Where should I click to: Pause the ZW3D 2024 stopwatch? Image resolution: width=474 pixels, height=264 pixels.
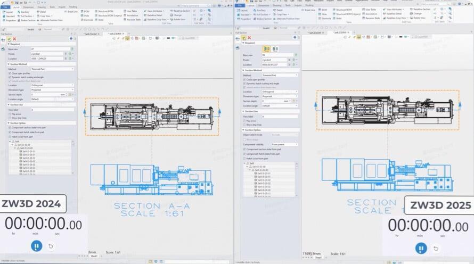pyautogui.click(x=37, y=246)
